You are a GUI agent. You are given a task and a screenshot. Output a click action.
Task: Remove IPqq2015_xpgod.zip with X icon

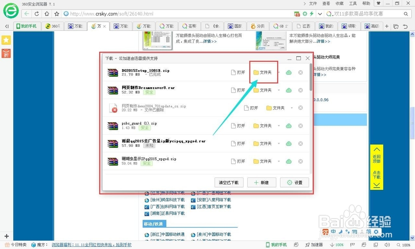pos(300,161)
